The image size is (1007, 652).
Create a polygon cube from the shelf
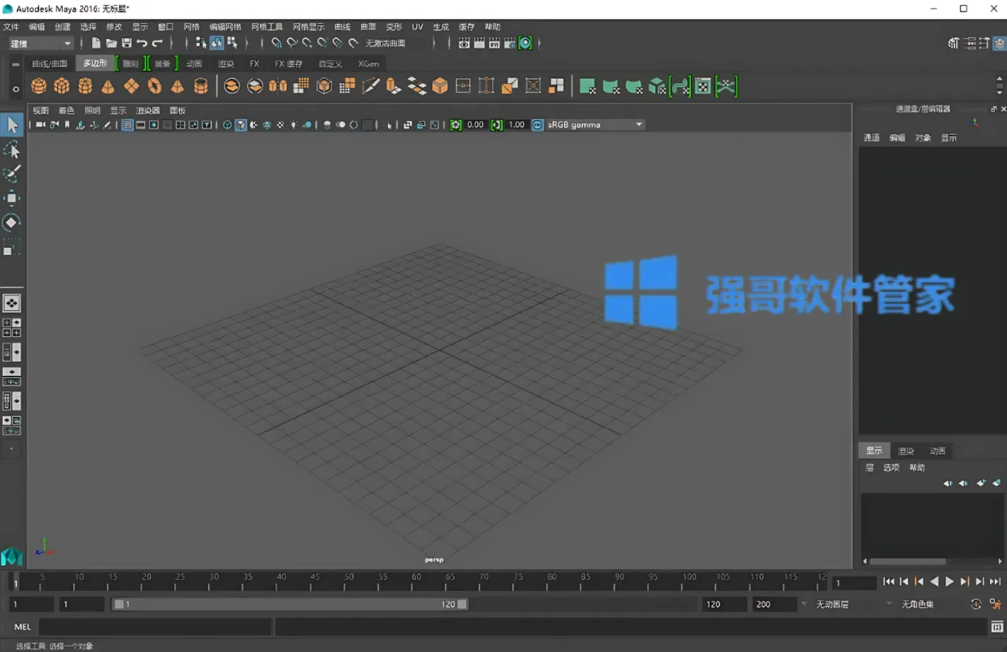point(62,86)
